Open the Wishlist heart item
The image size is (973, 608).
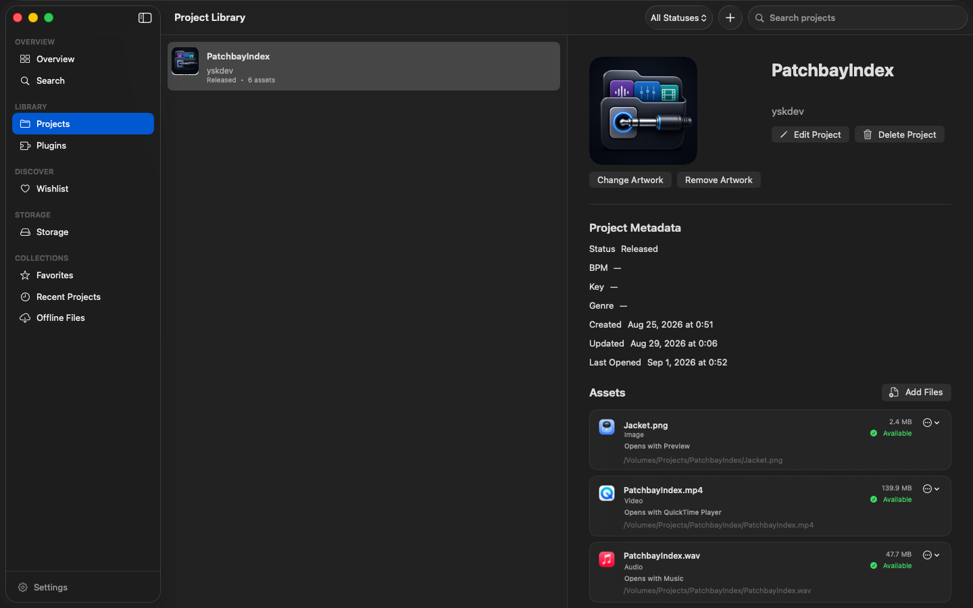point(83,189)
